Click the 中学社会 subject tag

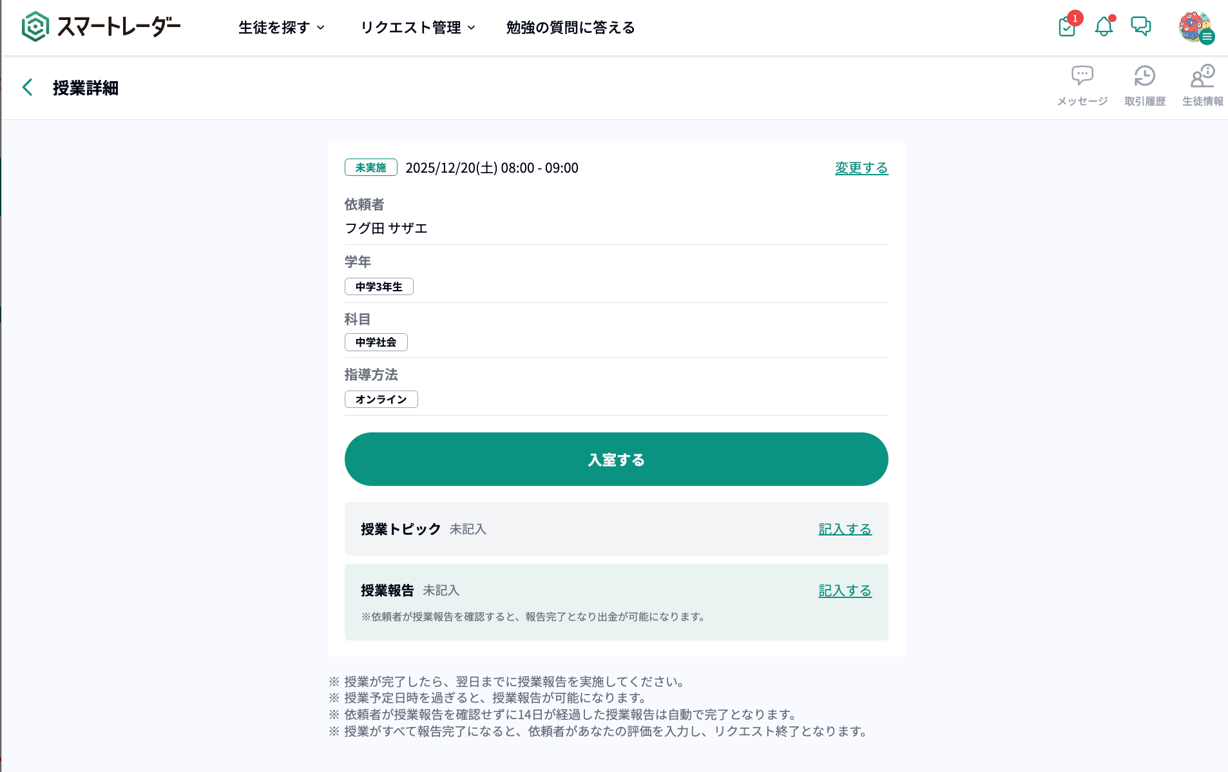pos(376,342)
